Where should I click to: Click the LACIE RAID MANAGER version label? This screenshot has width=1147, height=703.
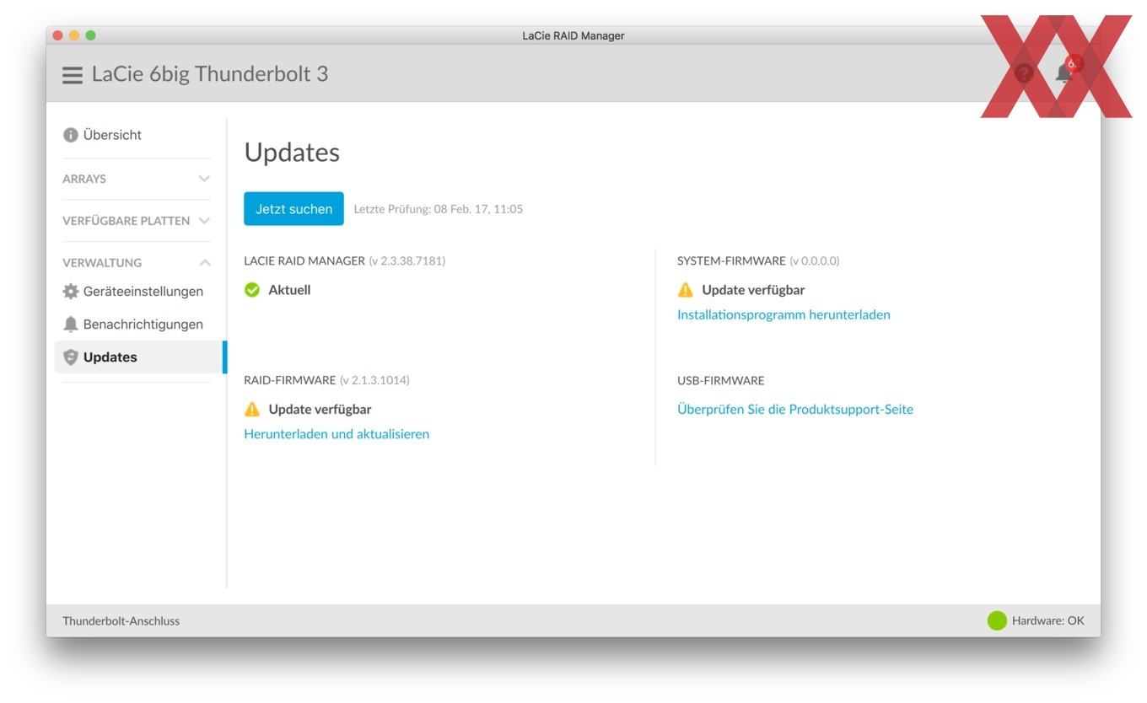click(344, 261)
